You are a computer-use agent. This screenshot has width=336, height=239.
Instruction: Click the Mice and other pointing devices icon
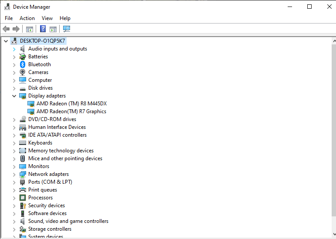[23, 158]
